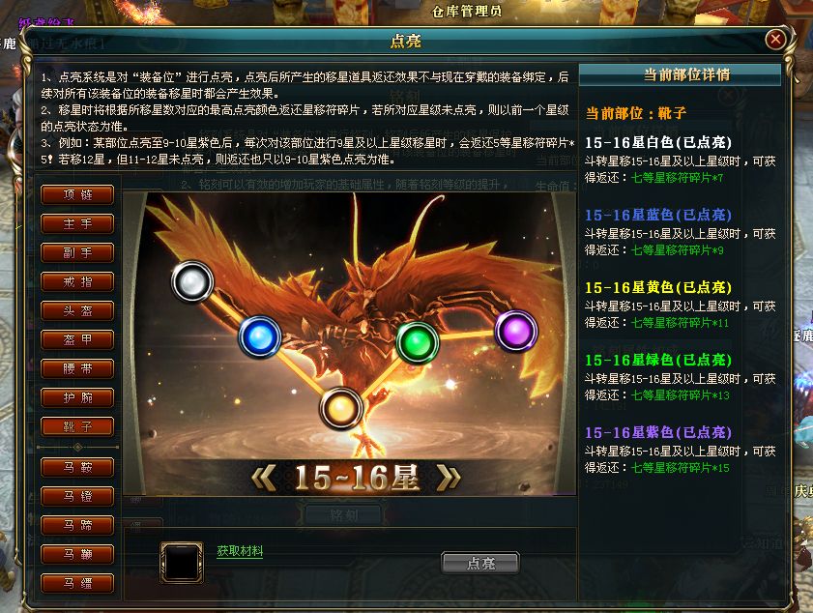Select the green orb node
Viewport: 813px width, 613px height.
tap(418, 341)
